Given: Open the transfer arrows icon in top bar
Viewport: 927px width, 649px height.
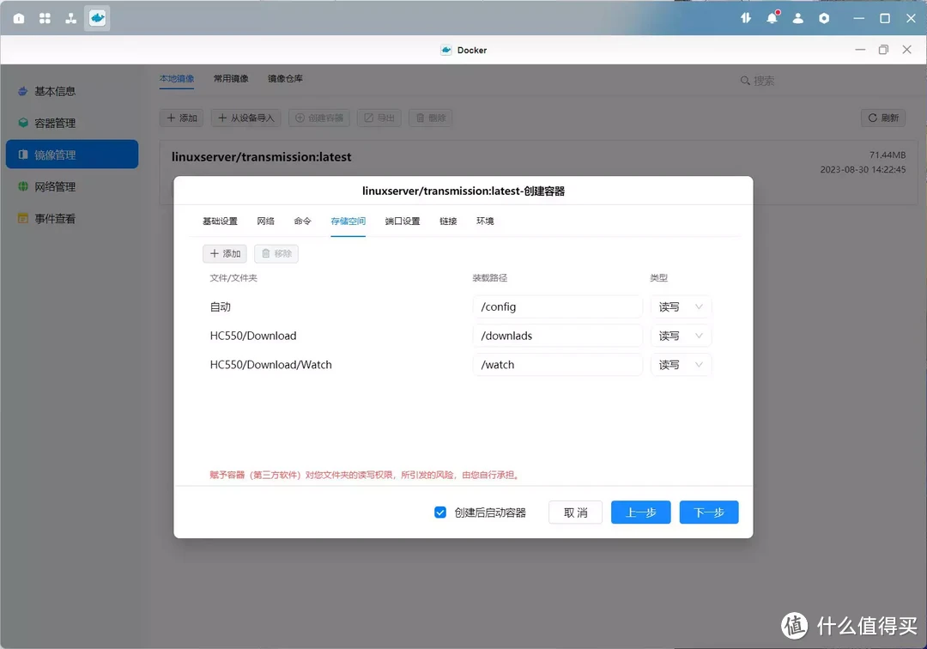Looking at the screenshot, I should (x=746, y=18).
